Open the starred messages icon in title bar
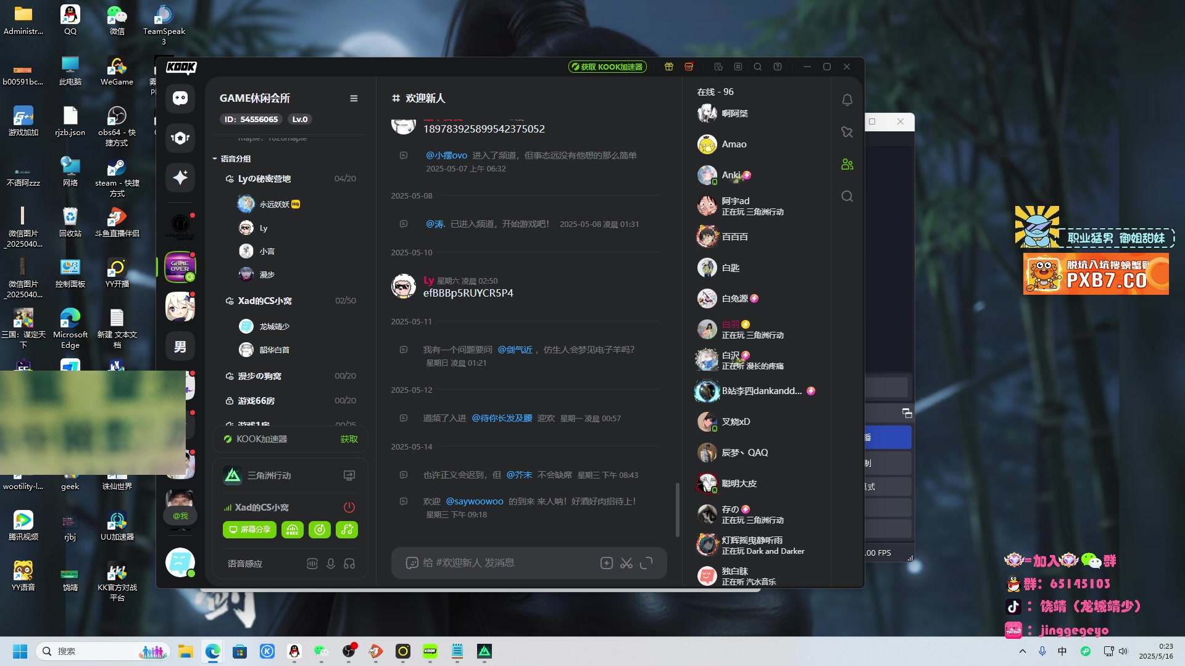 [718, 67]
